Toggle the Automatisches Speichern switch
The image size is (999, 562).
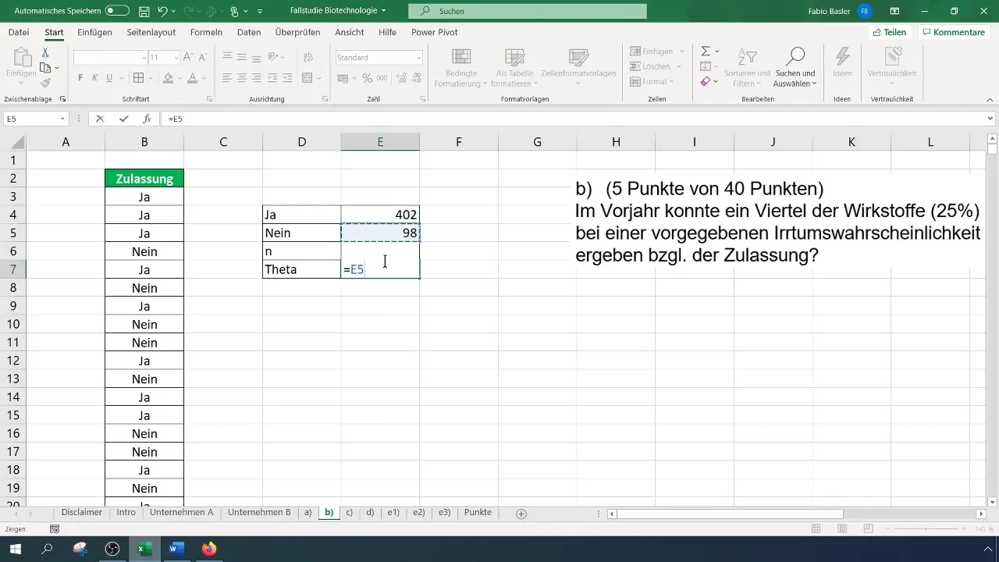click(x=117, y=11)
